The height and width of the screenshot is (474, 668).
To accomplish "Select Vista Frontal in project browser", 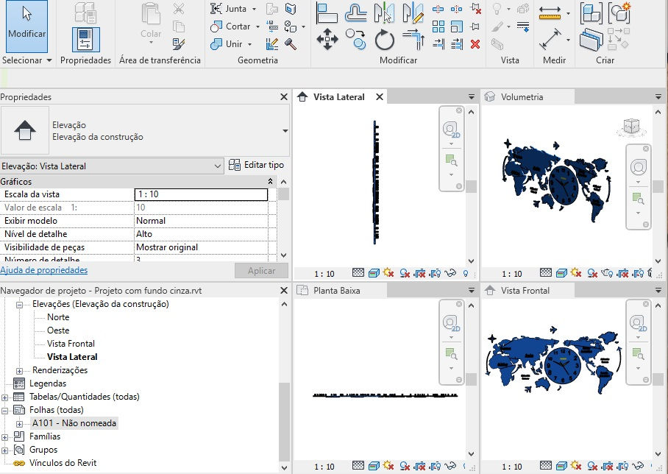I will click(x=71, y=344).
